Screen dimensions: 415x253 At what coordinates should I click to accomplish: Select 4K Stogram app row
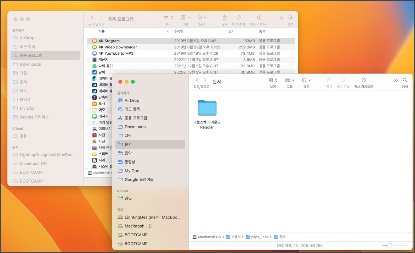pos(191,41)
